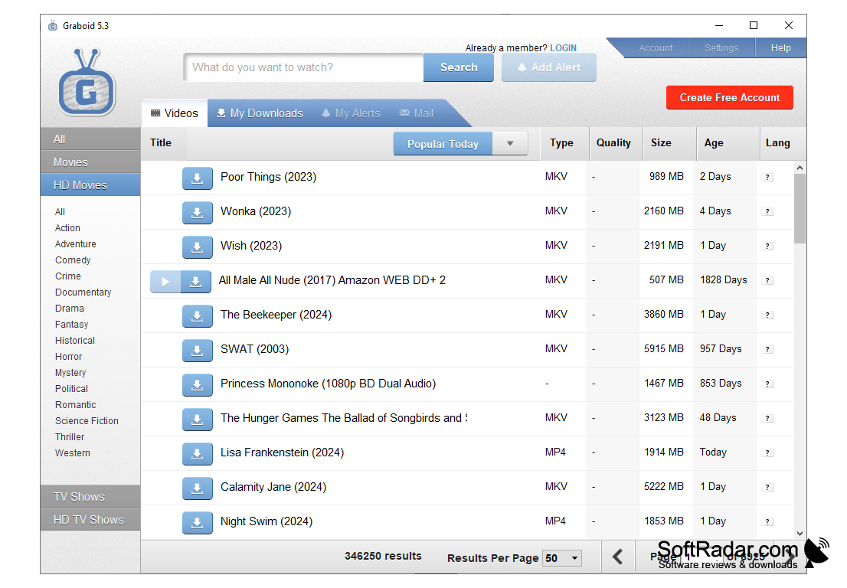Click the previous page arrow
Image resolution: width=847 pixels, height=588 pixels.
coord(619,557)
